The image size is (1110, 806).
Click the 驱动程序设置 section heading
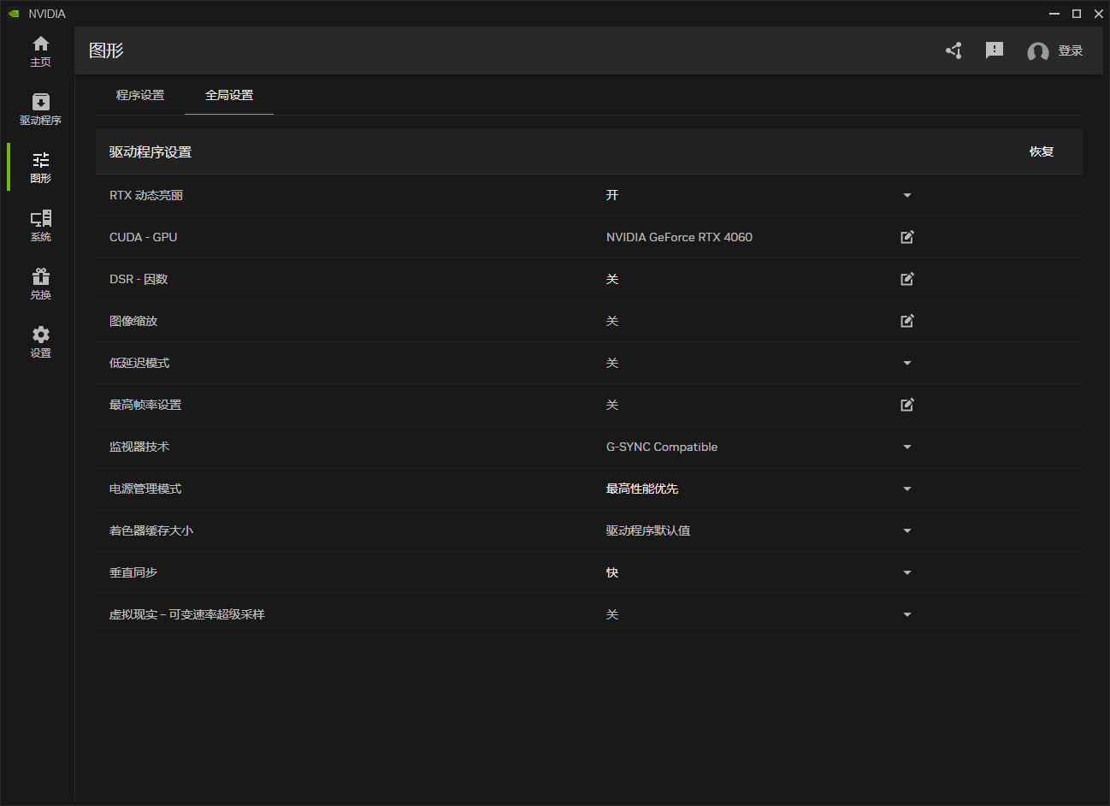(151, 151)
